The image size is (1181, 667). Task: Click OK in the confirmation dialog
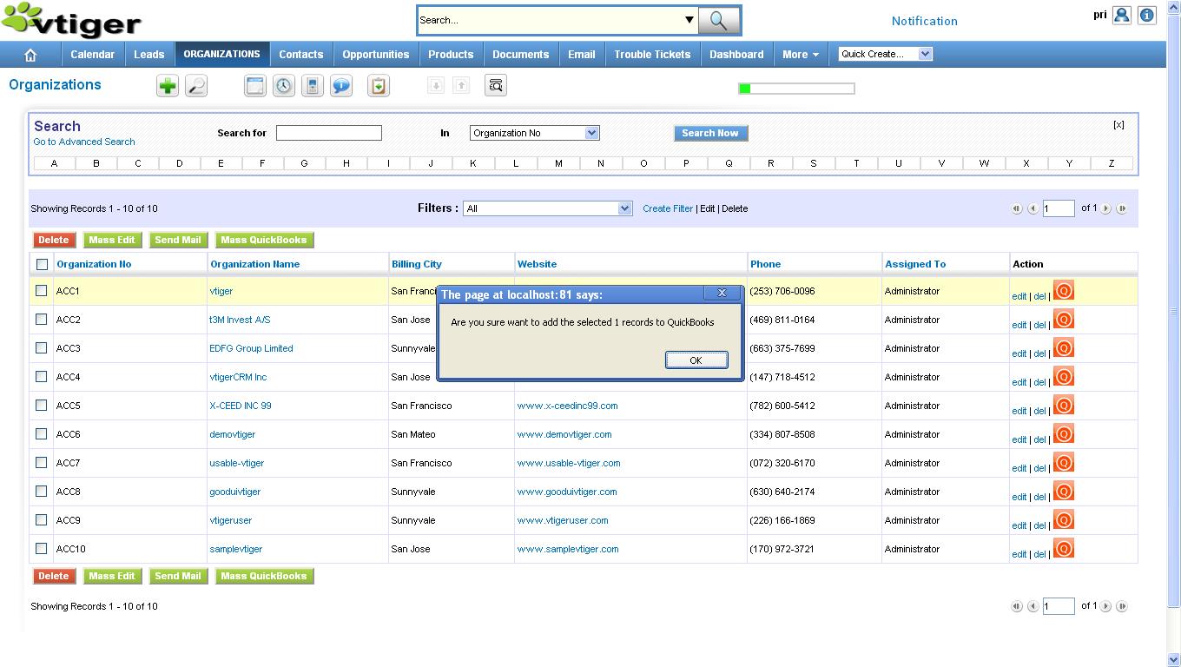tap(696, 360)
